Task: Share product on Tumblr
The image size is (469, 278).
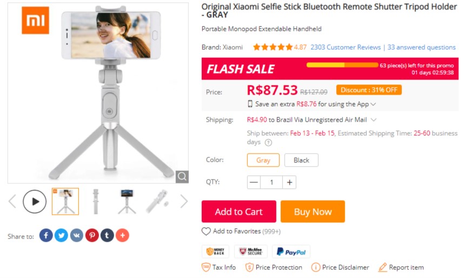Action: [x=107, y=235]
